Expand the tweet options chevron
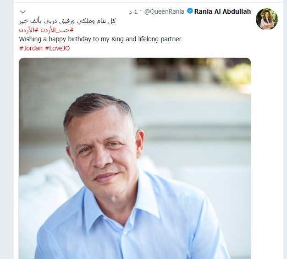Screen dimensions: 287x259 [x=23, y=11]
